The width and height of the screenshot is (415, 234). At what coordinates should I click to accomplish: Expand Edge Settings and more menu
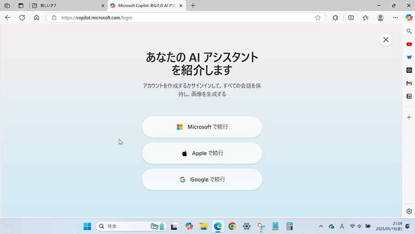395,18
